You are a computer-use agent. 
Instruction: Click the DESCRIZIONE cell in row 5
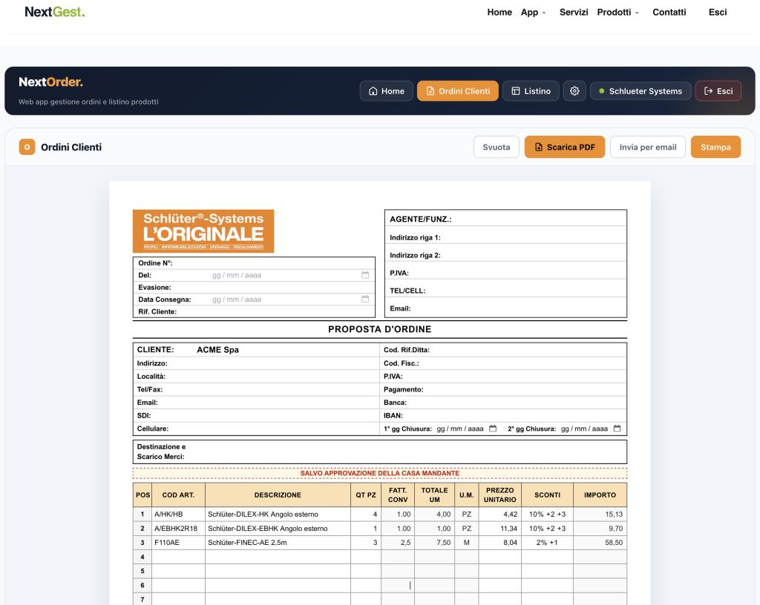(x=278, y=571)
